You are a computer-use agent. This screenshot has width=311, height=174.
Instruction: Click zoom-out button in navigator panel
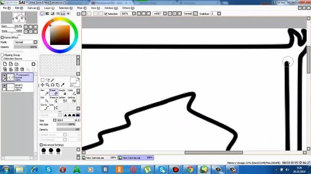click(26, 27)
